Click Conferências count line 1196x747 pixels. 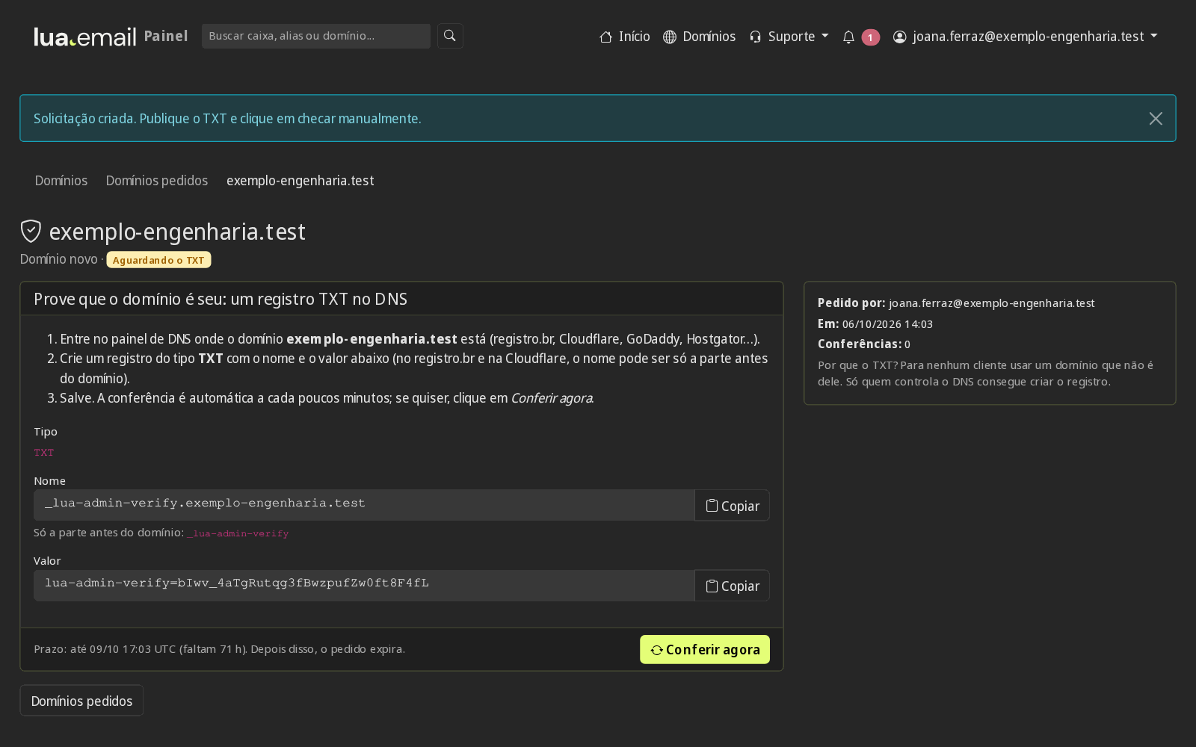[x=864, y=344]
